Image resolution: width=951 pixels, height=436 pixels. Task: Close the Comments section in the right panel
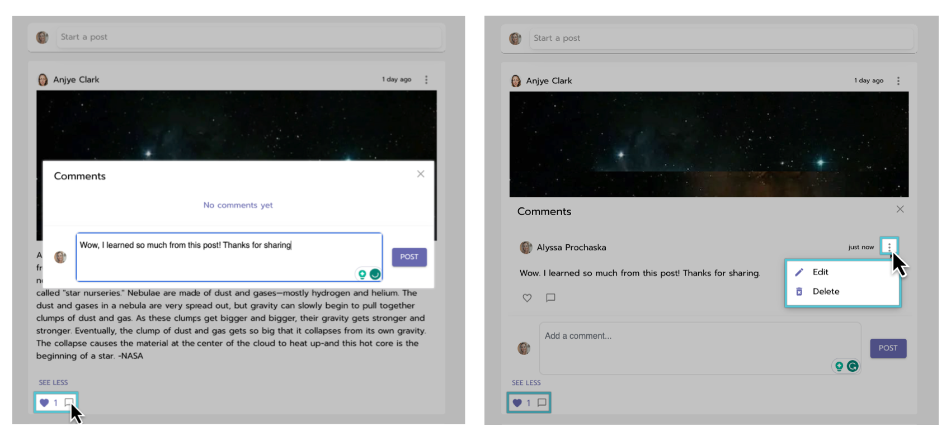pos(900,209)
